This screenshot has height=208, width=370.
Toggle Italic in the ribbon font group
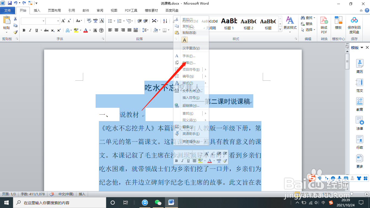30,30
